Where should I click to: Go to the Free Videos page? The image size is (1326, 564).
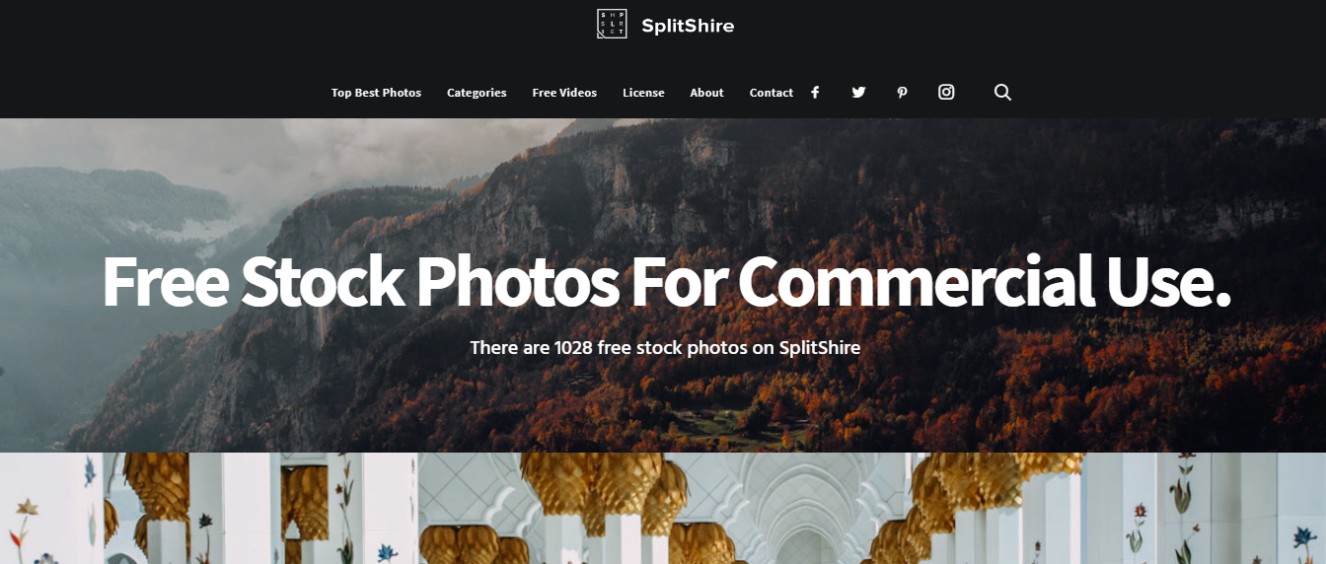click(x=564, y=93)
